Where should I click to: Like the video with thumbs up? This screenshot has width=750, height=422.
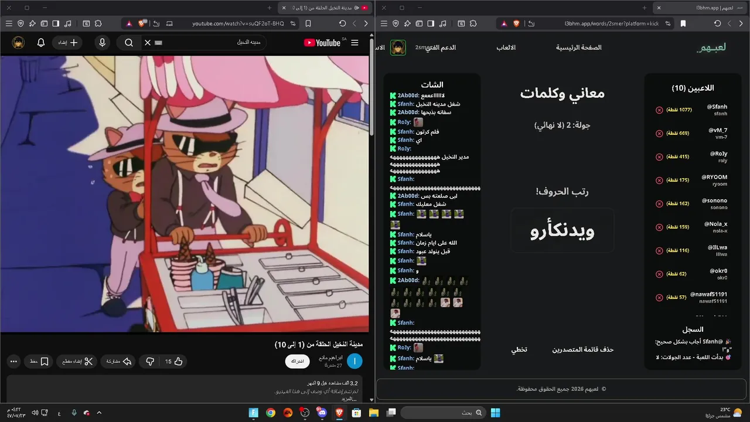click(x=173, y=362)
